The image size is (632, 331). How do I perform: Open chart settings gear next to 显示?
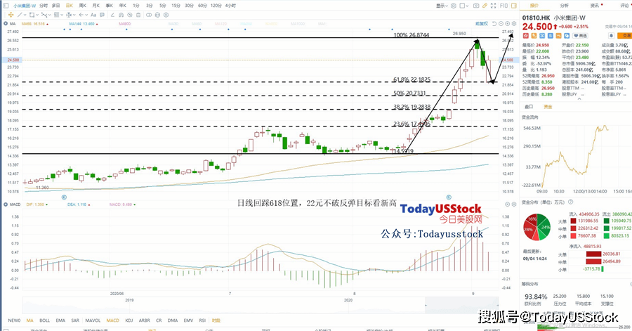[x=454, y=6]
